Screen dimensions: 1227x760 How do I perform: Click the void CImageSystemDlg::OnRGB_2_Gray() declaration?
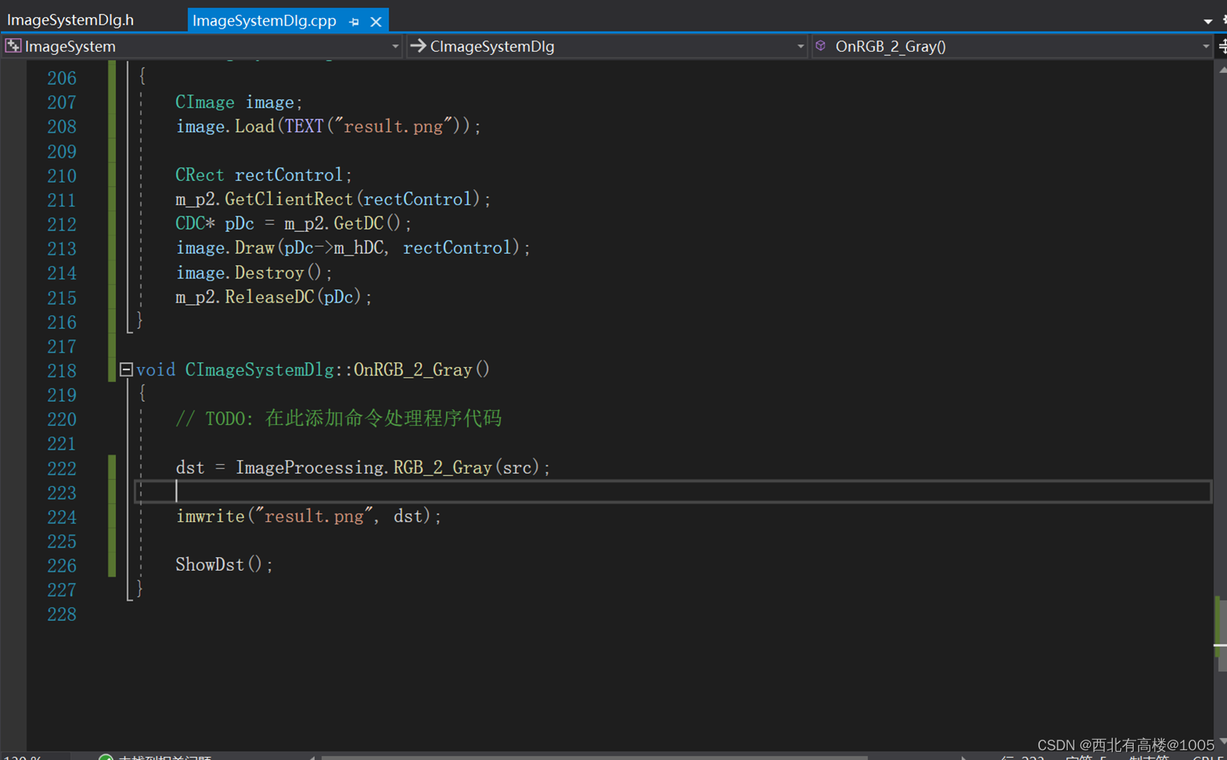tap(313, 369)
